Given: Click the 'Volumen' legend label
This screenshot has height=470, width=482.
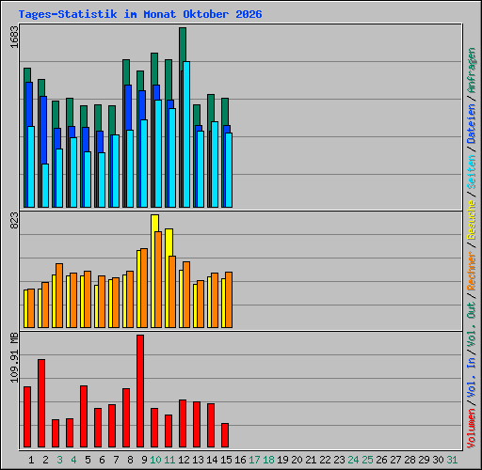Looking at the screenshot, I should (472, 429).
